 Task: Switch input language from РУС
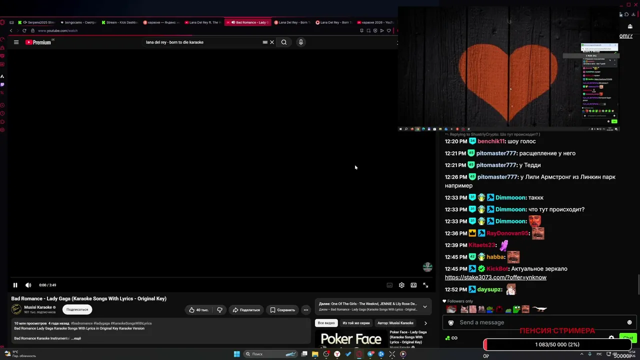click(x=600, y=354)
